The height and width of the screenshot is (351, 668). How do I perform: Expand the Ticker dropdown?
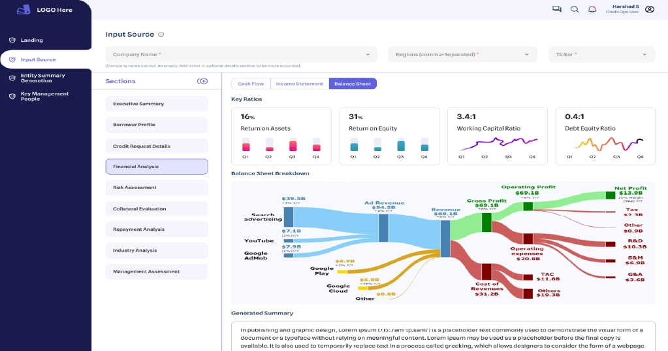coord(601,54)
